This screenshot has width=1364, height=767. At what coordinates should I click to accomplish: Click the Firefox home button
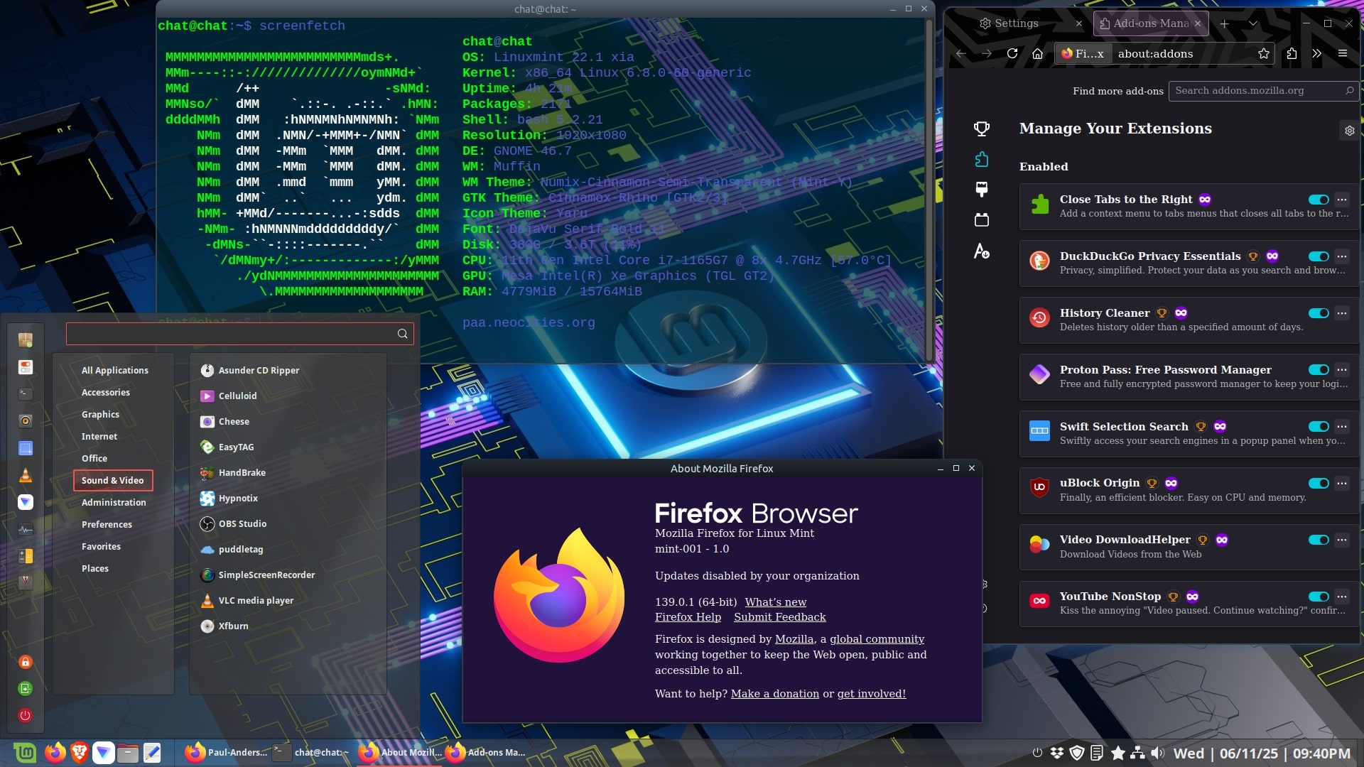pos(1037,53)
